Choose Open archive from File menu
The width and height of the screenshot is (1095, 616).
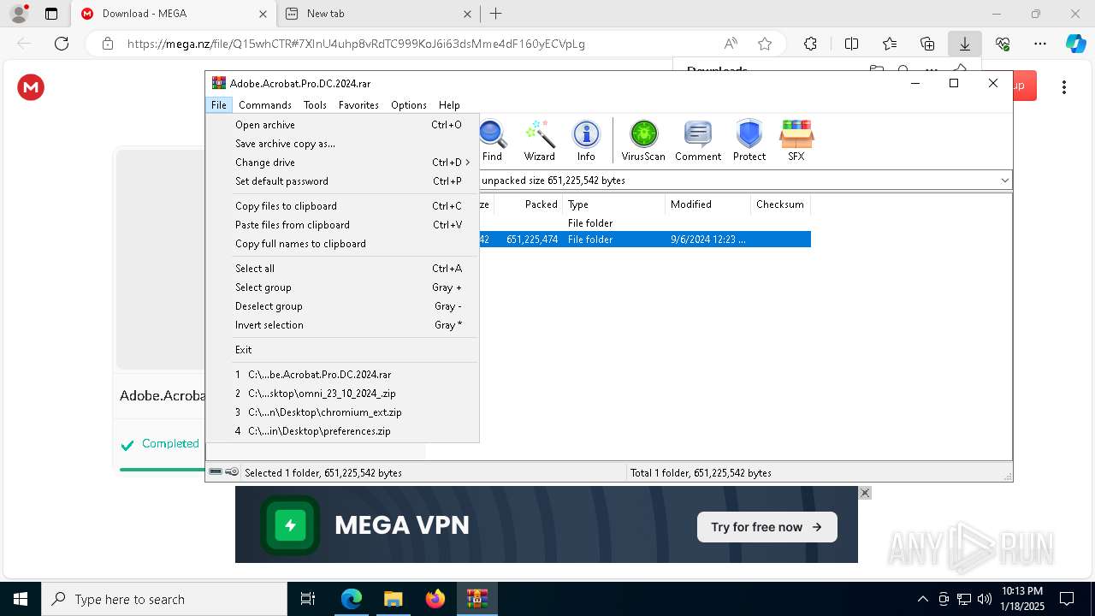pos(342,125)
